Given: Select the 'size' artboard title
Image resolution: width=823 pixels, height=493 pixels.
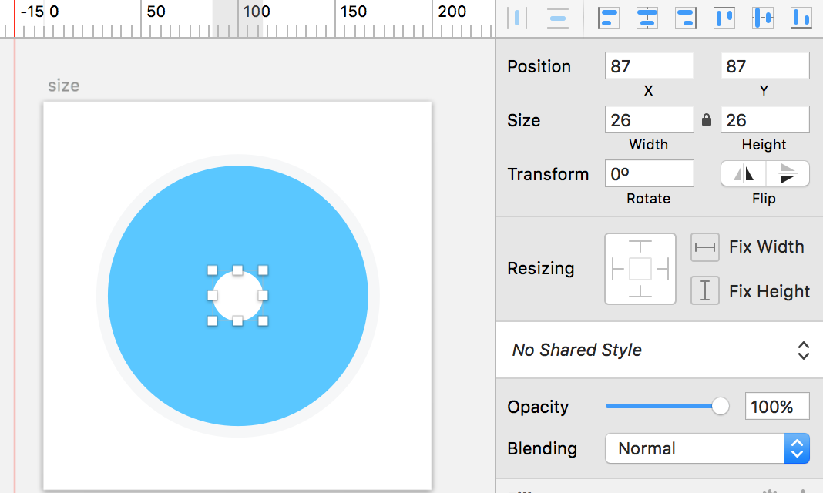Looking at the screenshot, I should tap(63, 86).
